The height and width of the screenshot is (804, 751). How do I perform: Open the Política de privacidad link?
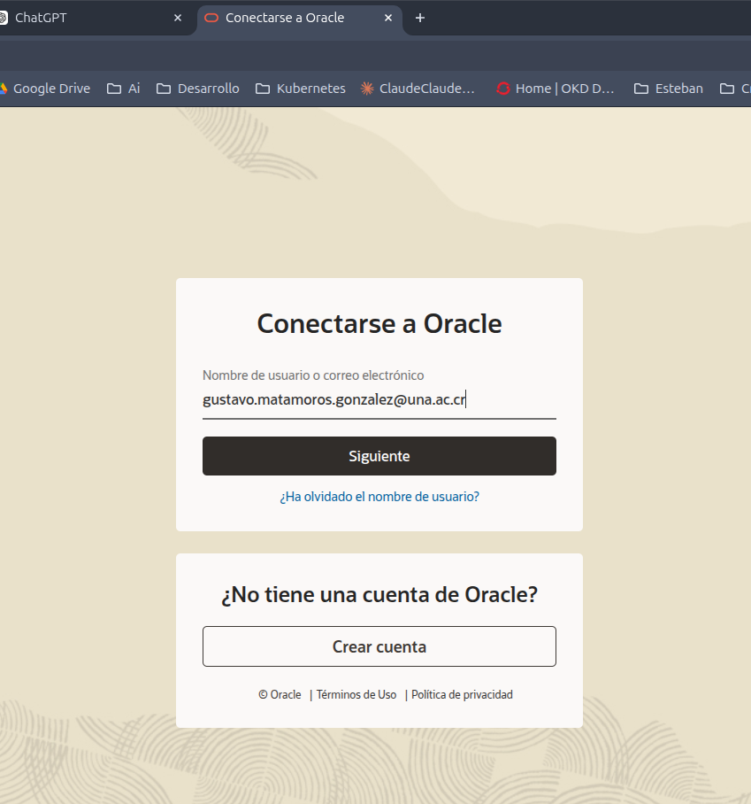(x=462, y=695)
